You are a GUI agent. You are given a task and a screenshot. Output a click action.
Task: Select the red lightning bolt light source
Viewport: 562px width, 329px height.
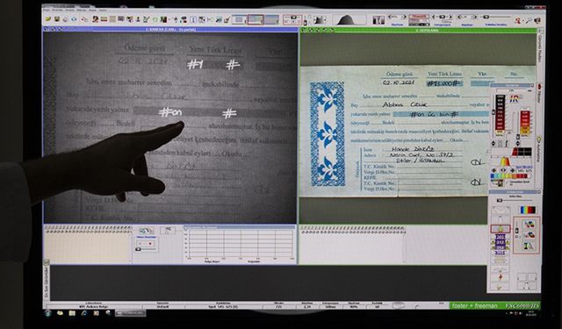click(x=500, y=277)
